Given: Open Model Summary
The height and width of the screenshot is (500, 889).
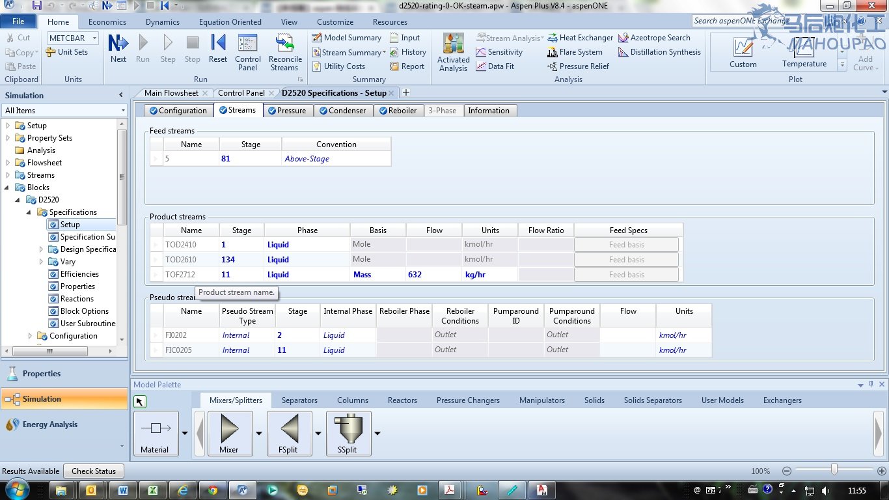Looking at the screenshot, I should click(347, 38).
